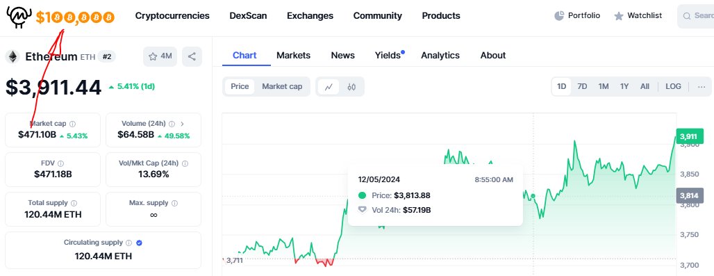The height and width of the screenshot is (276, 714).
Task: Click the 120.44M ETH total supply value
Action: [53, 214]
